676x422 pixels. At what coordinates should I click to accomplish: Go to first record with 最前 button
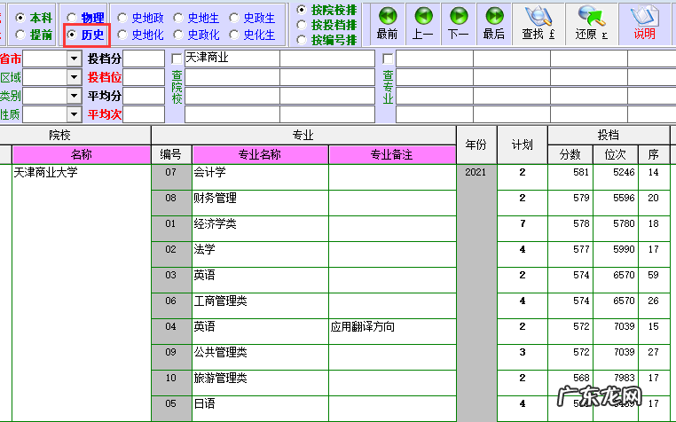coord(387,24)
